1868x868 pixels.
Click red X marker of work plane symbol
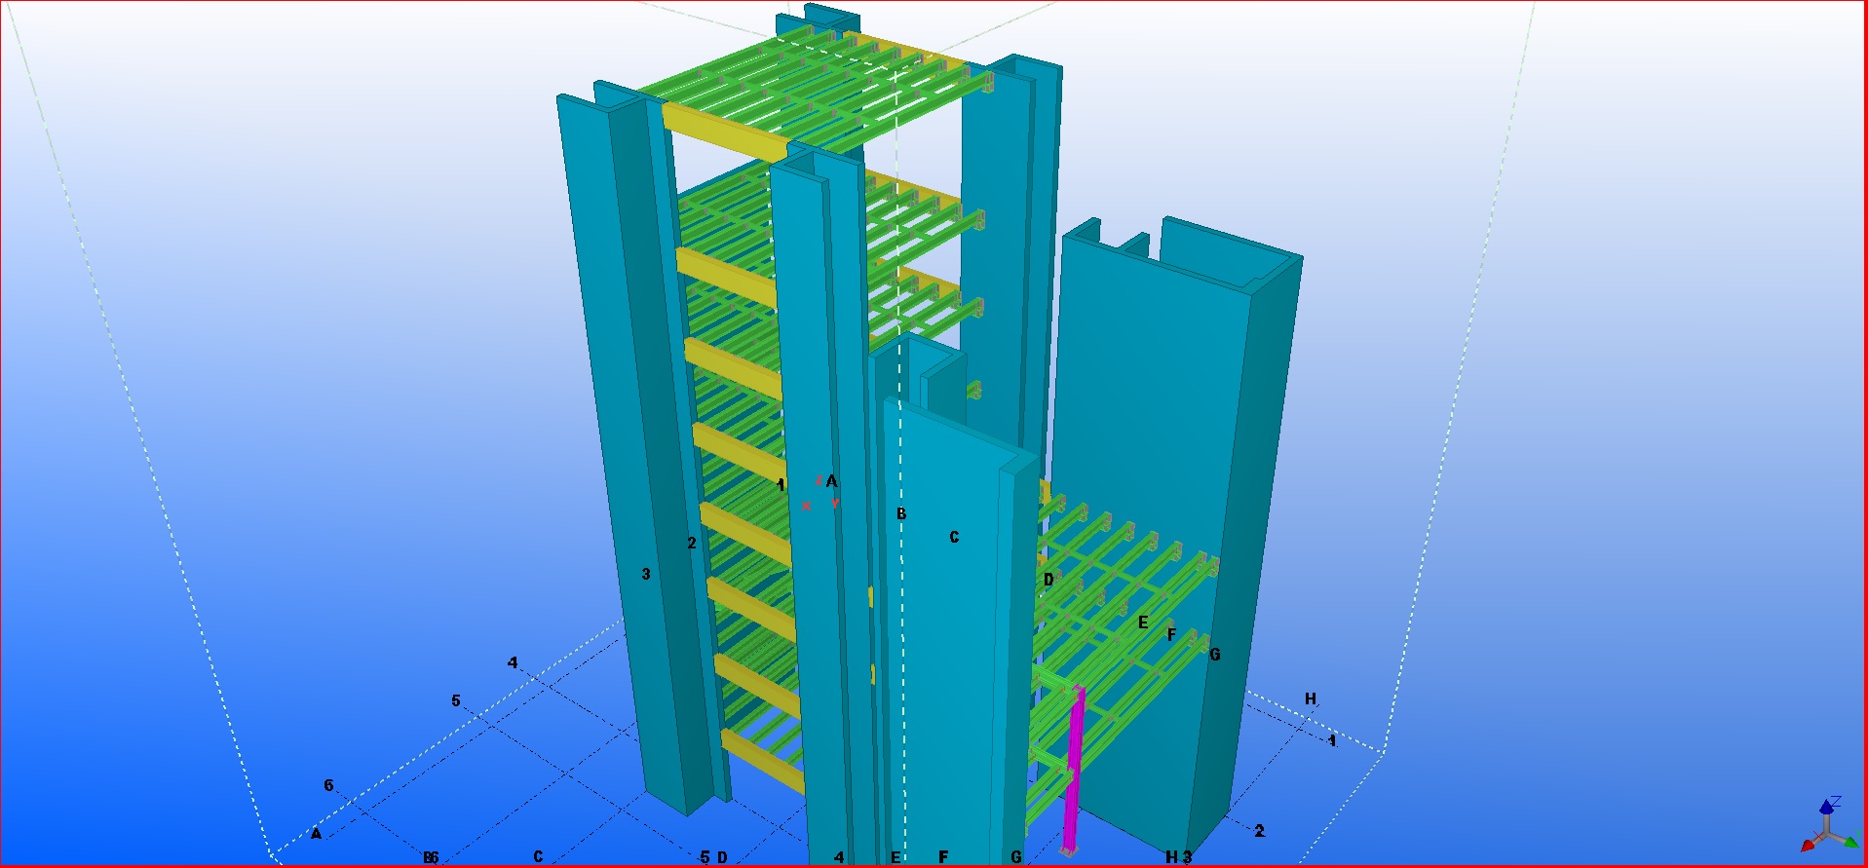[x=806, y=507]
